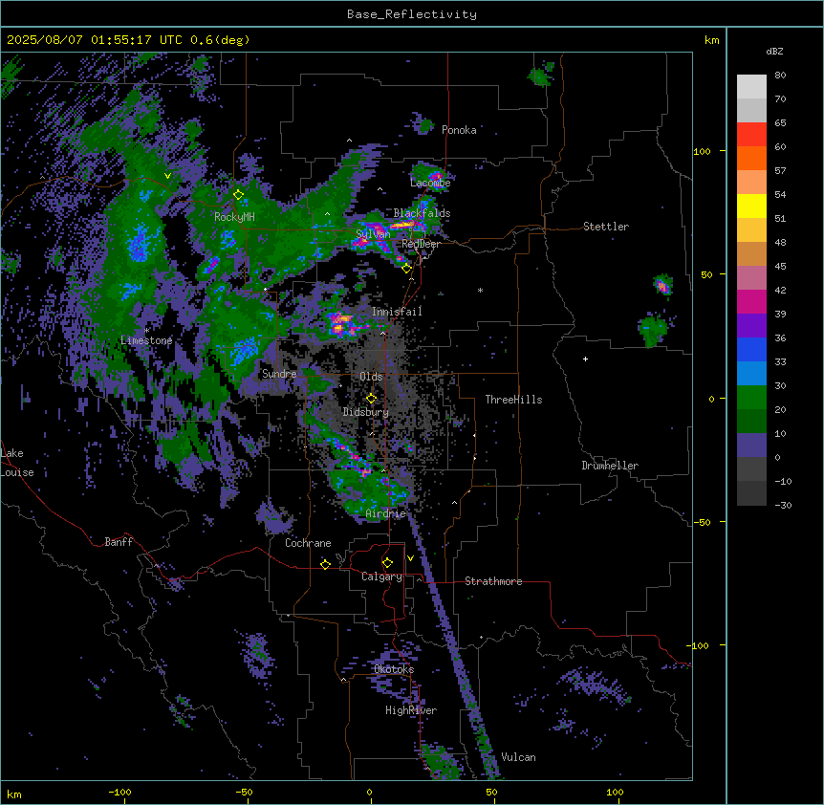Image resolution: width=824 pixels, height=805 pixels.
Task: Click the Sundre town label
Action: click(x=279, y=374)
